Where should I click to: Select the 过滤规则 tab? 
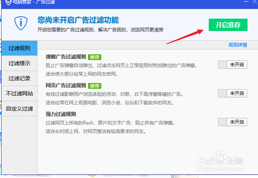pyautogui.click(x=19, y=48)
